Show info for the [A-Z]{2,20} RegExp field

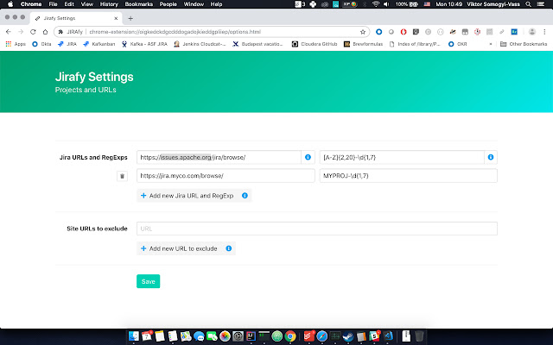pos(491,157)
